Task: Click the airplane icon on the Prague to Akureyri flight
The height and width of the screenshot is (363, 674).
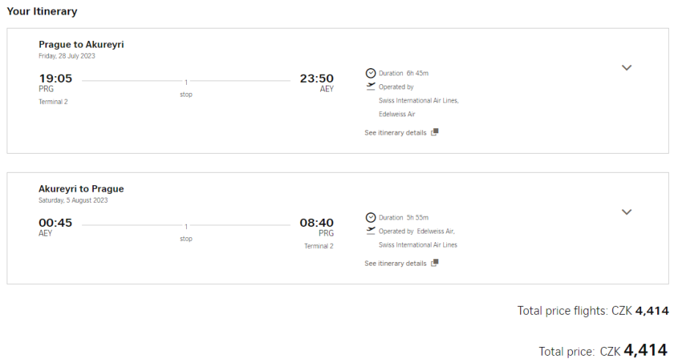Action: tap(370, 86)
